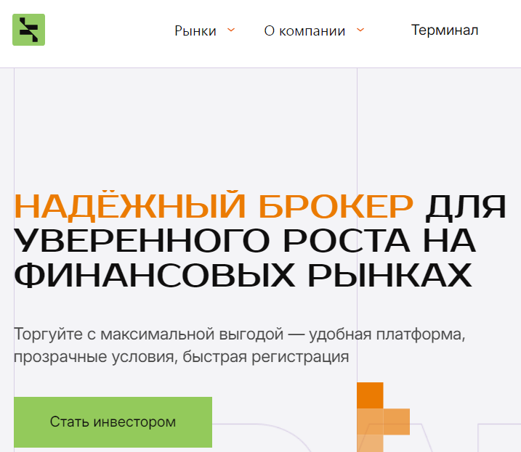Expand the chevron beside О компании
521x452 pixels.
click(x=360, y=30)
